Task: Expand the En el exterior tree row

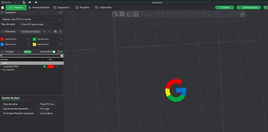Action: click(x=1, y=70)
